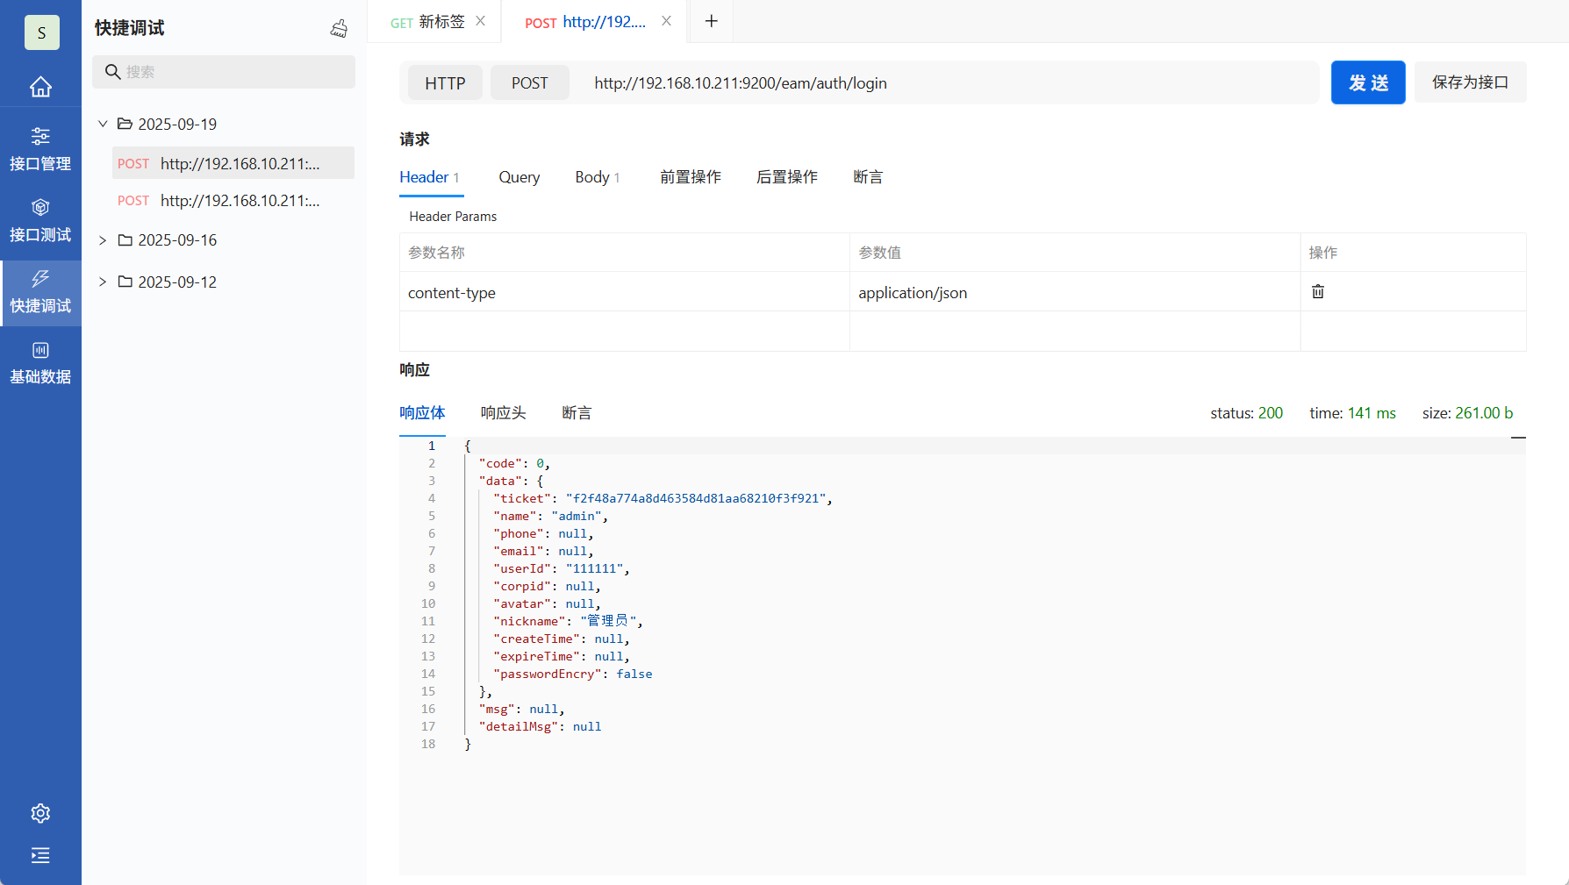Viewport: 1569px width, 885px height.
Task: Click the S workspace avatar
Action: [x=41, y=32]
